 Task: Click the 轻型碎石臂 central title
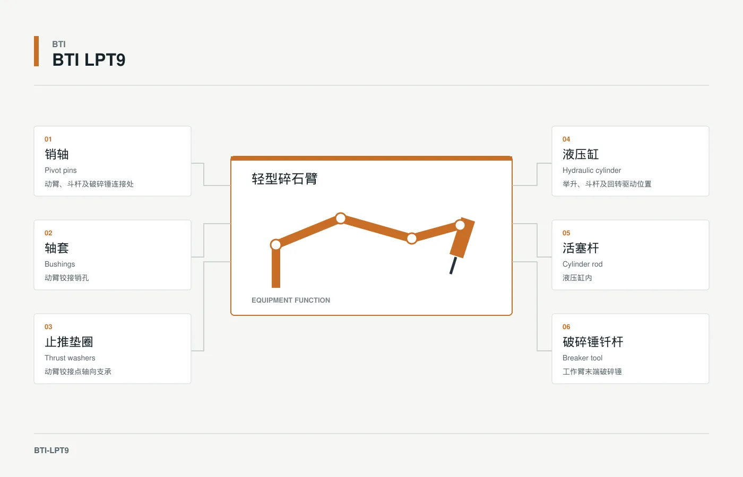coord(284,179)
